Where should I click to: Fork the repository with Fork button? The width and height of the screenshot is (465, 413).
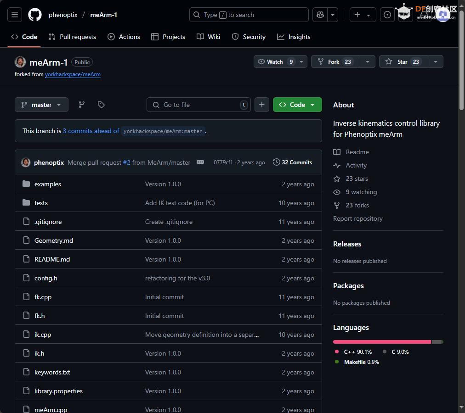(335, 61)
